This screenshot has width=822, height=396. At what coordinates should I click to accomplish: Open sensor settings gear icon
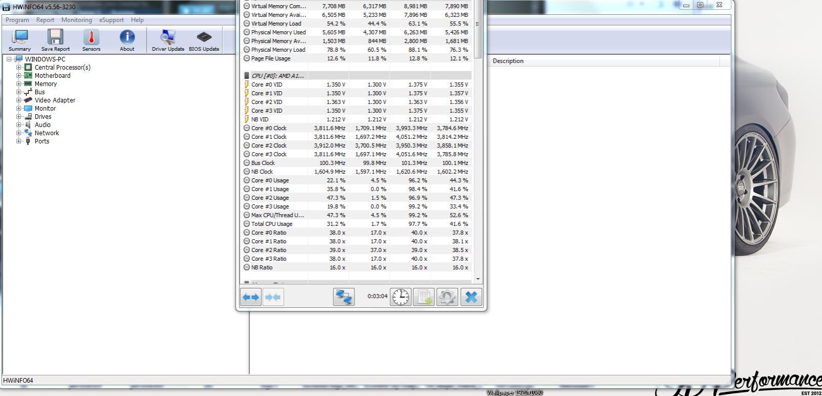(447, 297)
